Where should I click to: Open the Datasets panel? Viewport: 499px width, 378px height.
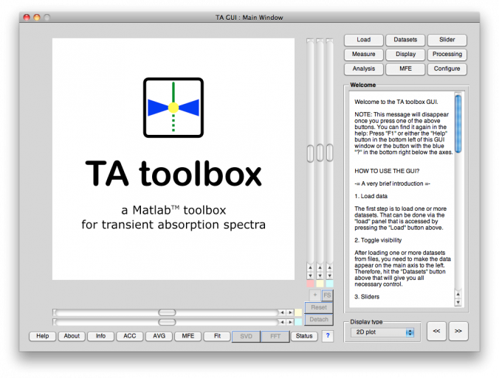tap(405, 40)
